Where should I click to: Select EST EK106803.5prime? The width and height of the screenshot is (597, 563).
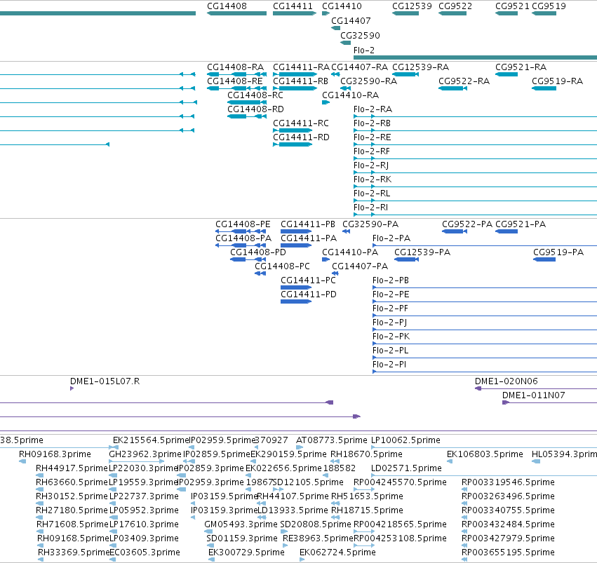[x=484, y=454]
